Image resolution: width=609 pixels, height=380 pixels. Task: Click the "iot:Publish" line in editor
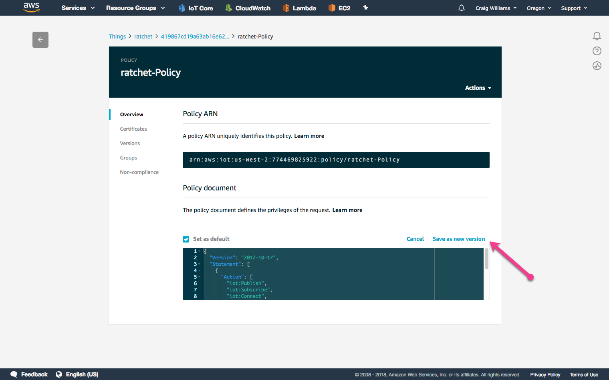click(246, 283)
